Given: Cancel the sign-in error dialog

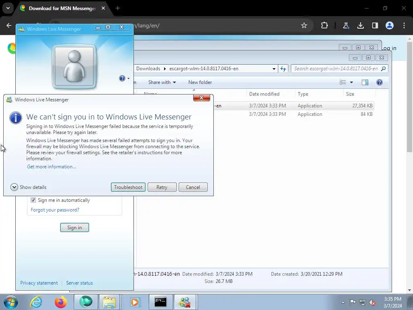Looking at the screenshot, I should (193, 187).
